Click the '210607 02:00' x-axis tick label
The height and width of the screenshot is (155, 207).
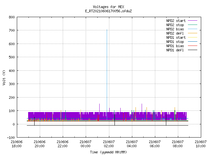[x=109, y=144]
